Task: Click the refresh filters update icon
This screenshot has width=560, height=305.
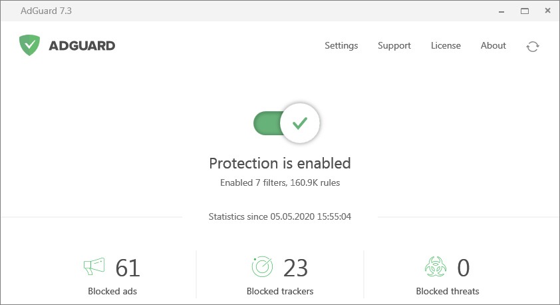Action: point(533,47)
